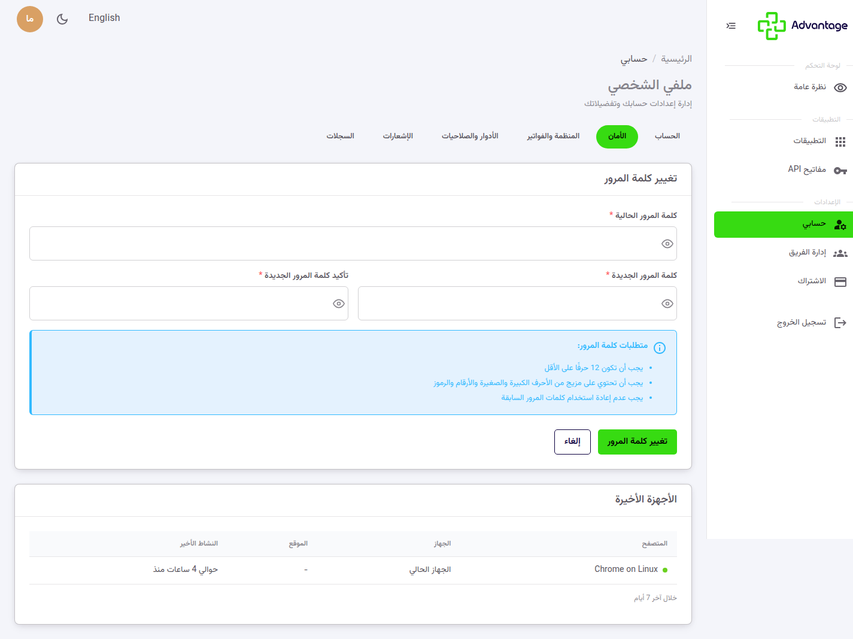Open الاشتراك in the sidebar

[784, 281]
